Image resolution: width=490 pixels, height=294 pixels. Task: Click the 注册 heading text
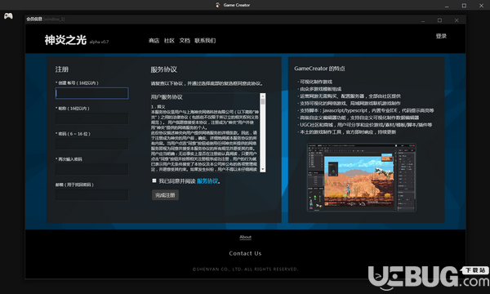click(62, 69)
